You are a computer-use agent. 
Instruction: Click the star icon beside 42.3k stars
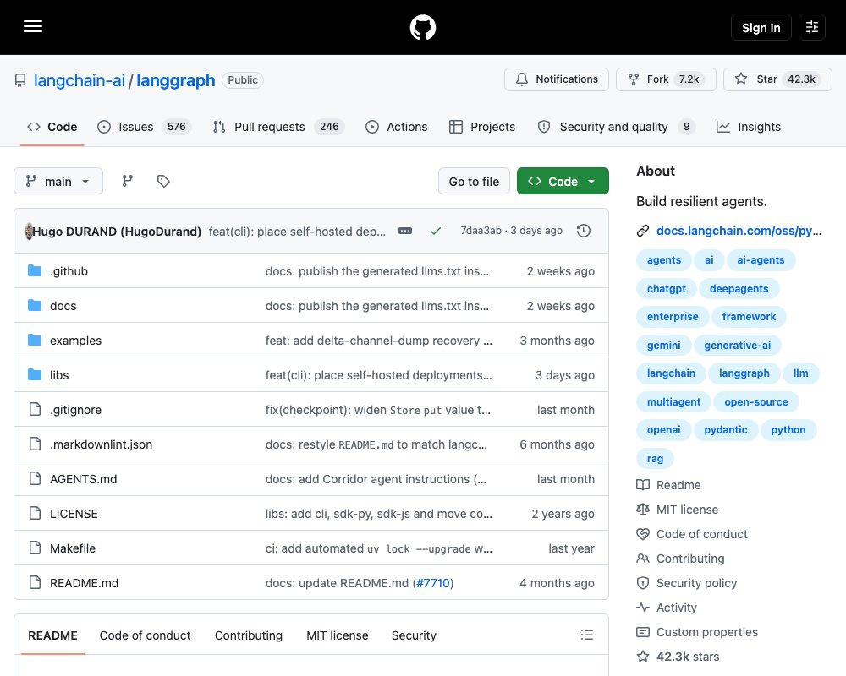point(643,656)
